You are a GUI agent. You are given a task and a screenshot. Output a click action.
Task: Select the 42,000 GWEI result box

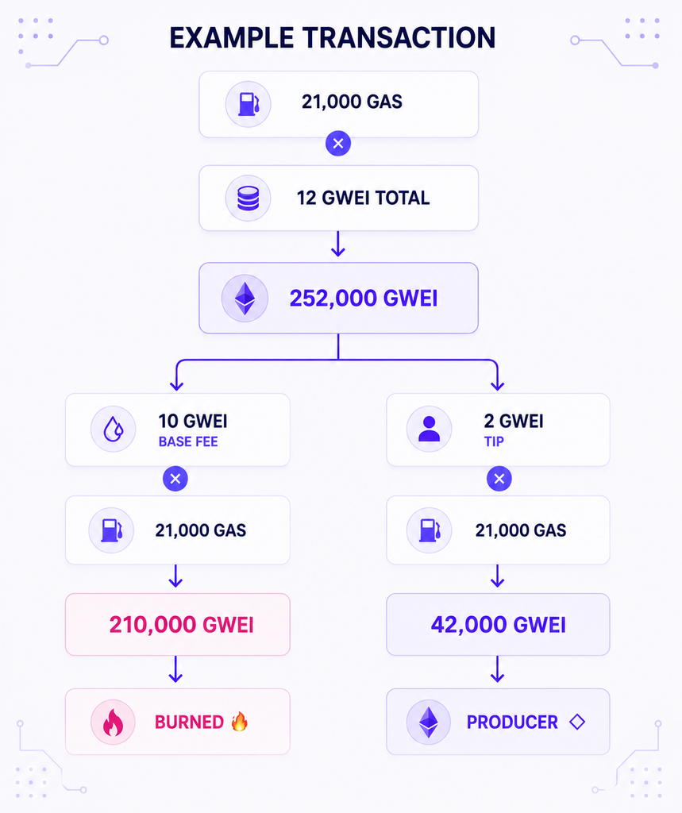click(498, 624)
